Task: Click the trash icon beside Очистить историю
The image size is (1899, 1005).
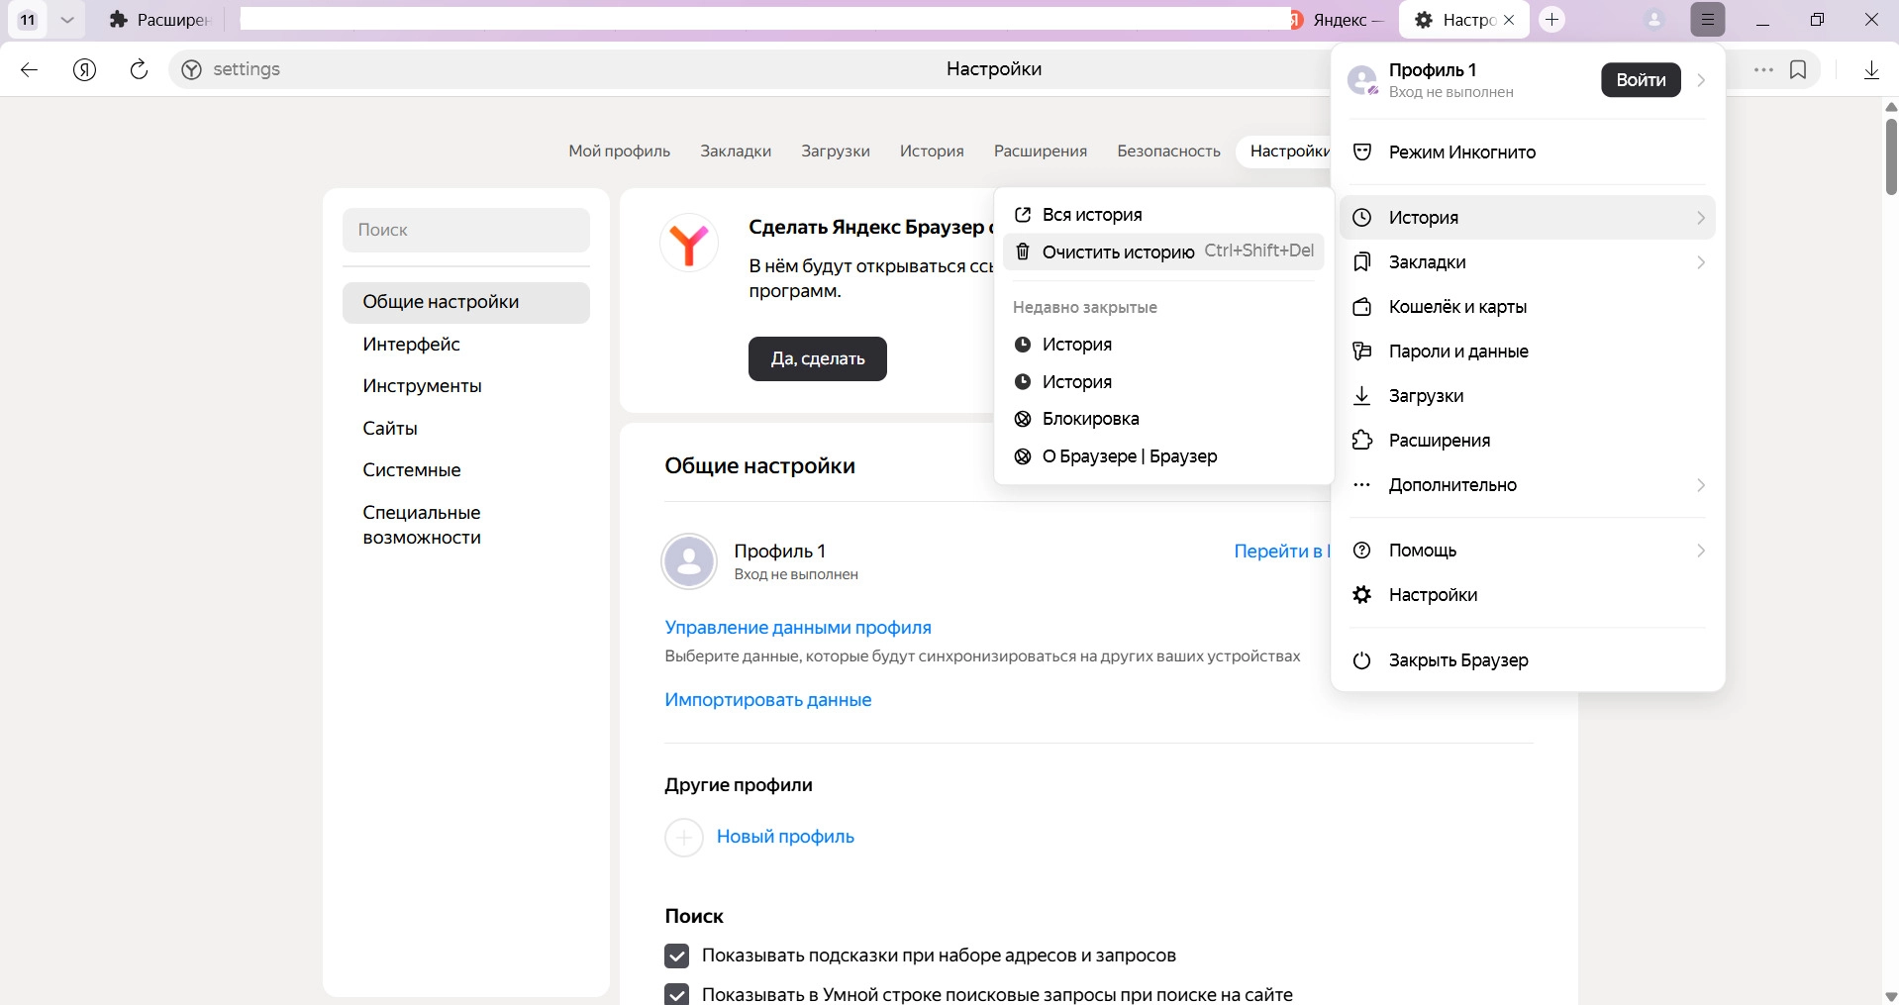Action: click(1023, 252)
